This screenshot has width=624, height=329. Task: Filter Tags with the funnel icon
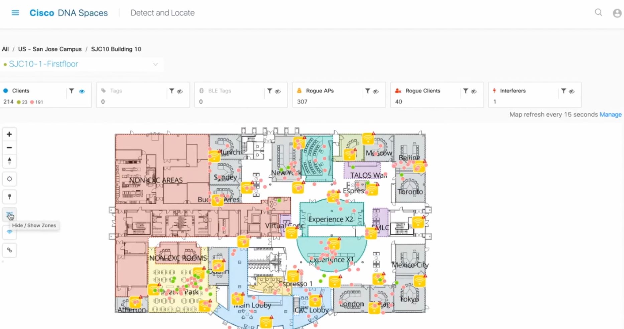(171, 91)
